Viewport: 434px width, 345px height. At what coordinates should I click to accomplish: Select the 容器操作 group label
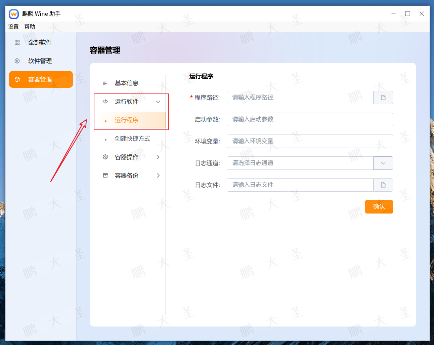click(127, 157)
